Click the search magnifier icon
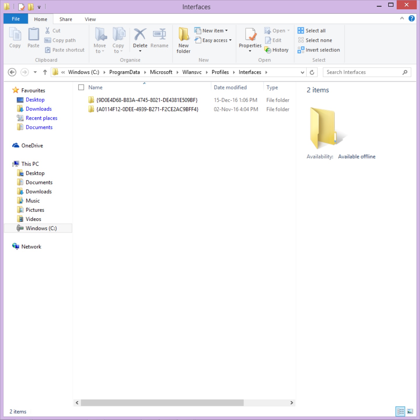Viewport: 420px width, 420px height. pyautogui.click(x=405, y=72)
